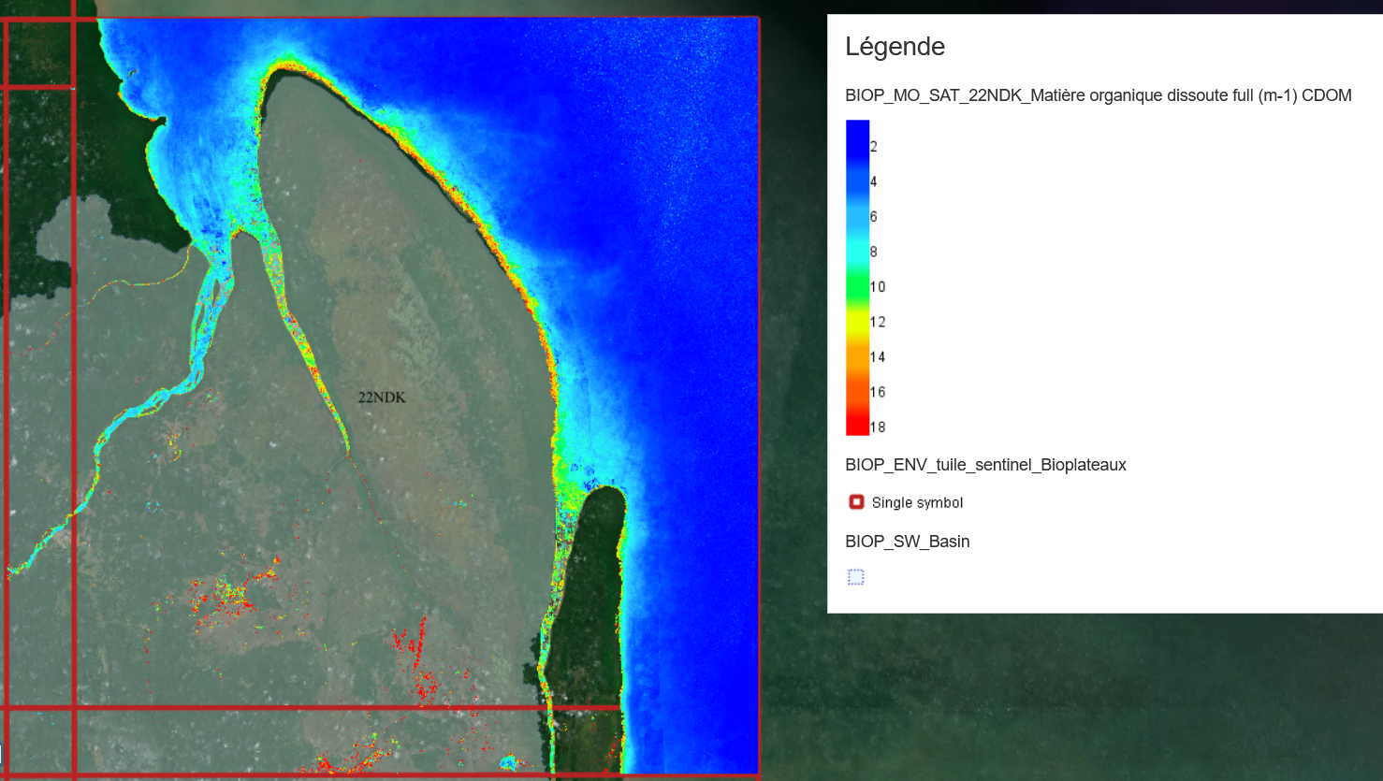Click the red Single symbol legend icon
This screenshot has height=781, width=1383.
click(x=856, y=502)
